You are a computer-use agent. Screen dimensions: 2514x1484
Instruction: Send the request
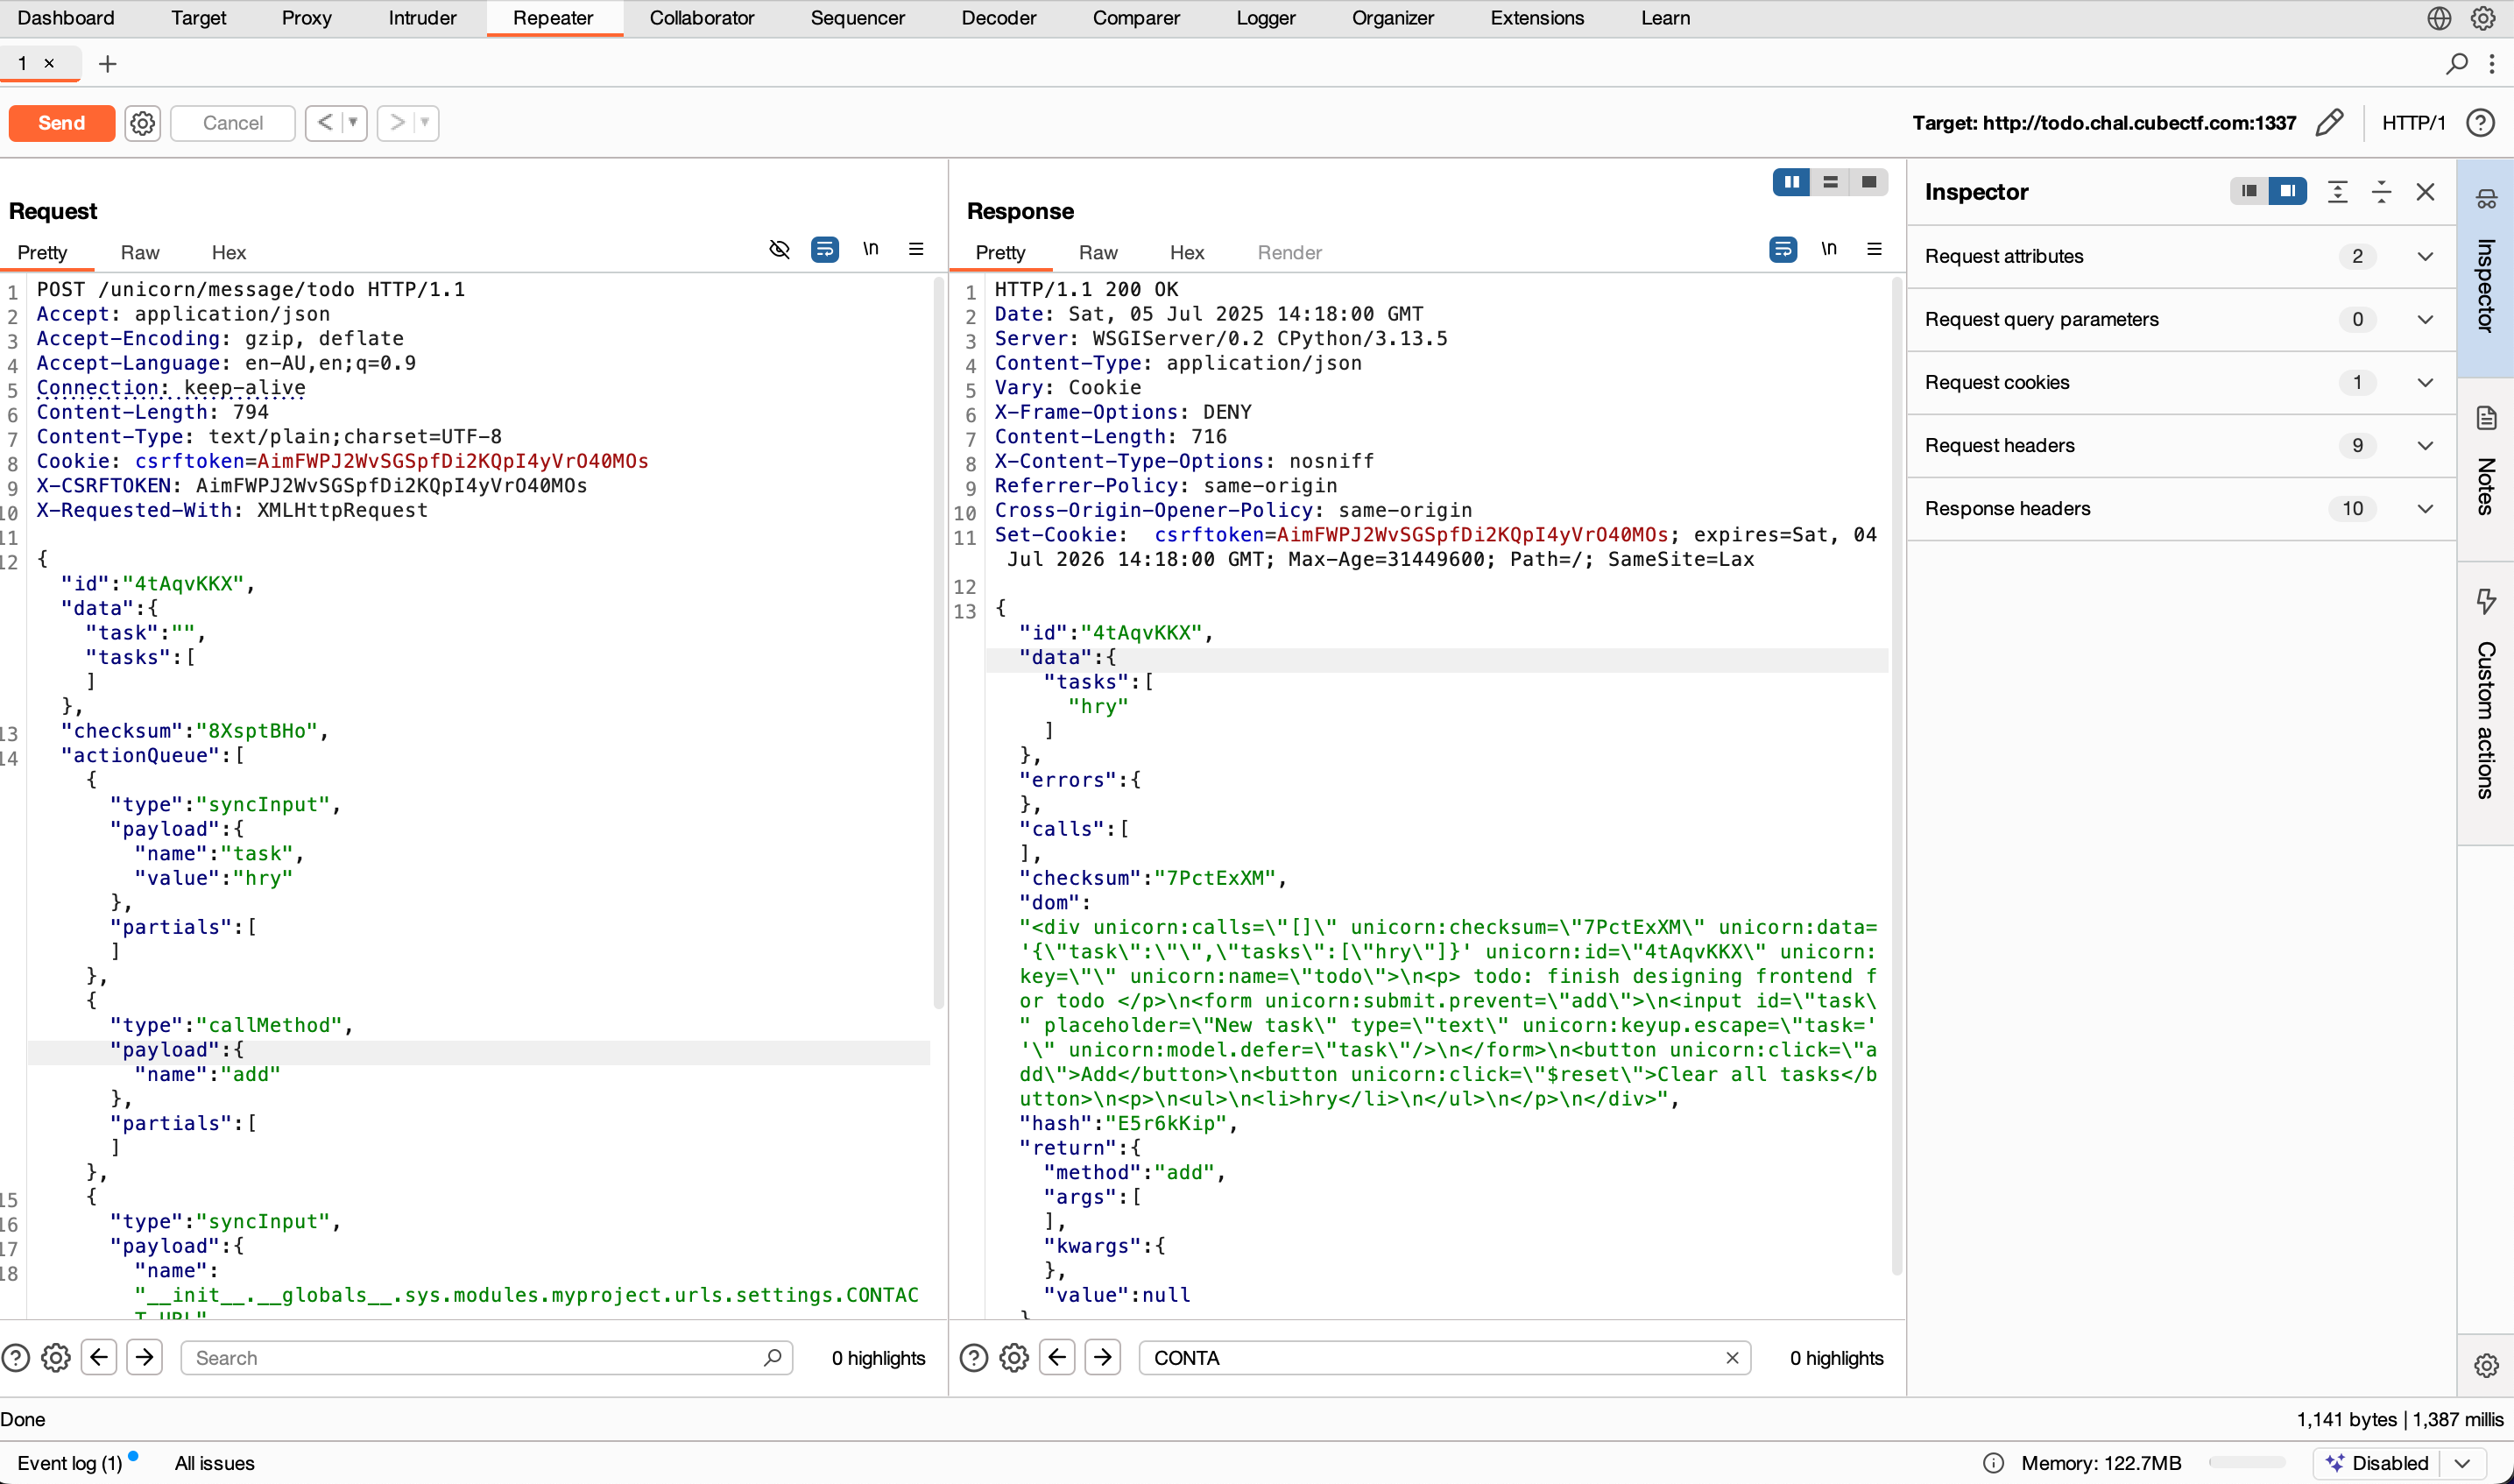[x=62, y=123]
